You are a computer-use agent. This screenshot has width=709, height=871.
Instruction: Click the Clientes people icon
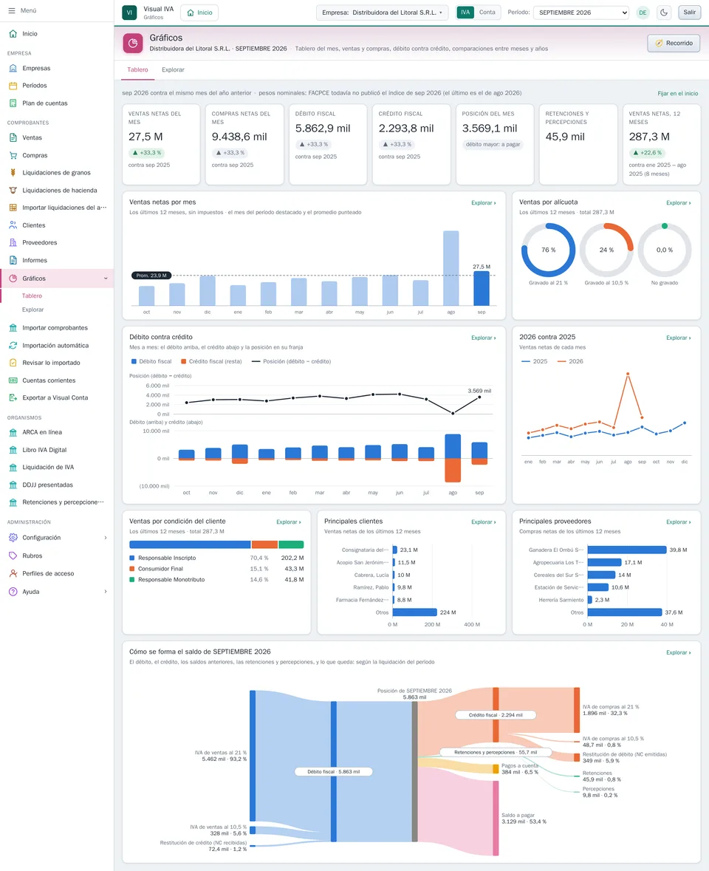pos(13,225)
